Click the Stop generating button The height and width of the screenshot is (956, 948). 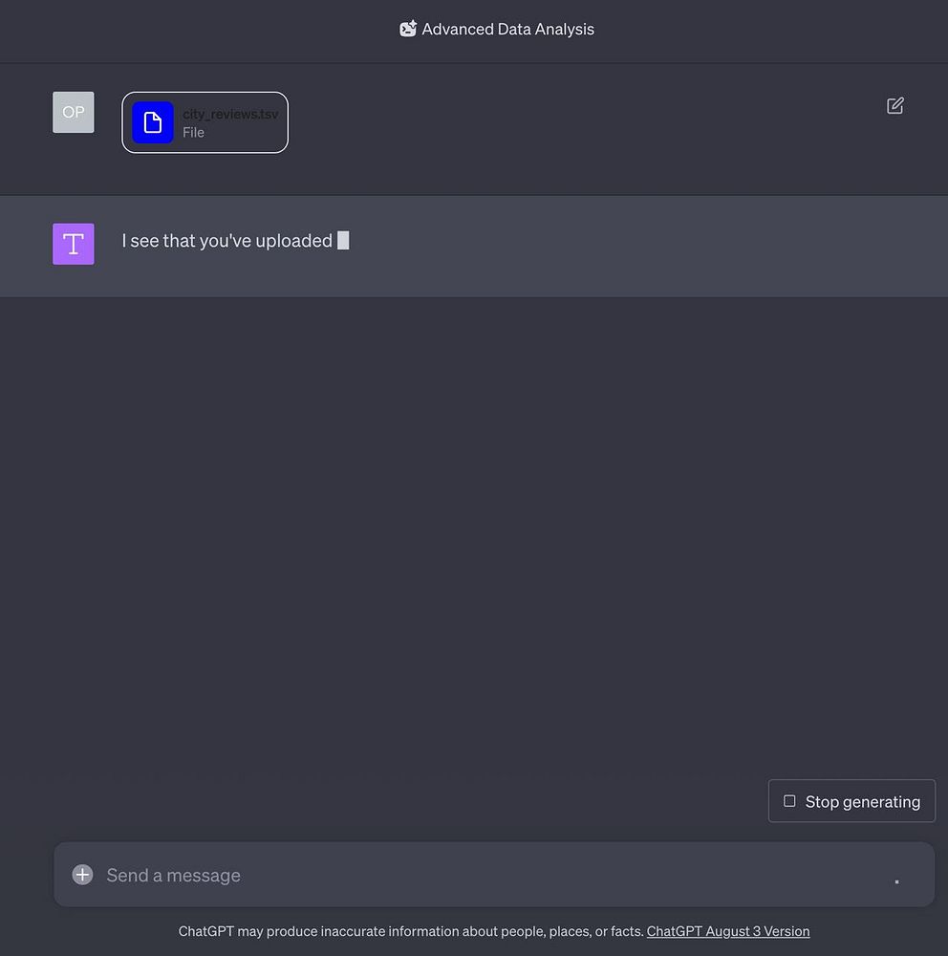pos(851,800)
